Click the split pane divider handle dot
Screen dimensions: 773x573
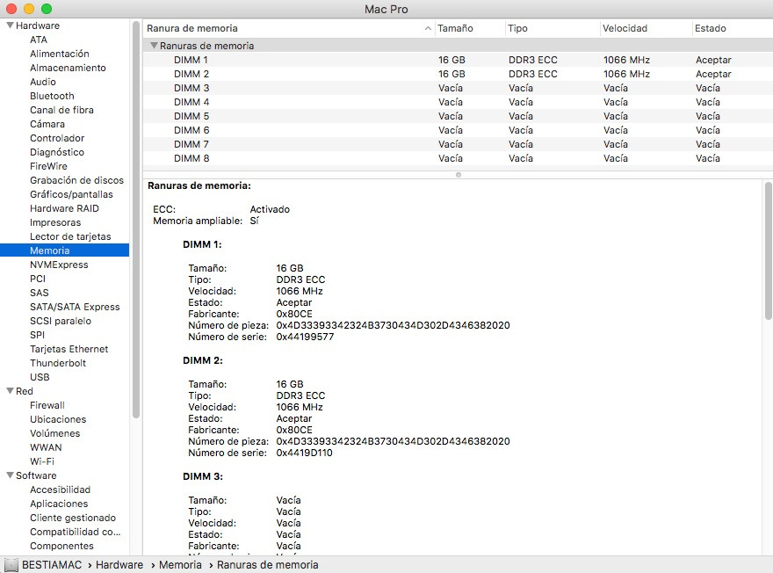pyautogui.click(x=458, y=174)
